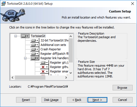Click Reset to restore default features

pyautogui.click(x=26, y=100)
